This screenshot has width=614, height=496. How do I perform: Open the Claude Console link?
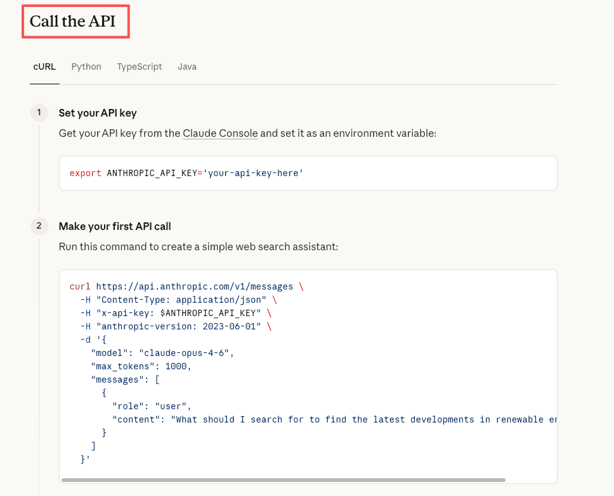pyautogui.click(x=219, y=133)
